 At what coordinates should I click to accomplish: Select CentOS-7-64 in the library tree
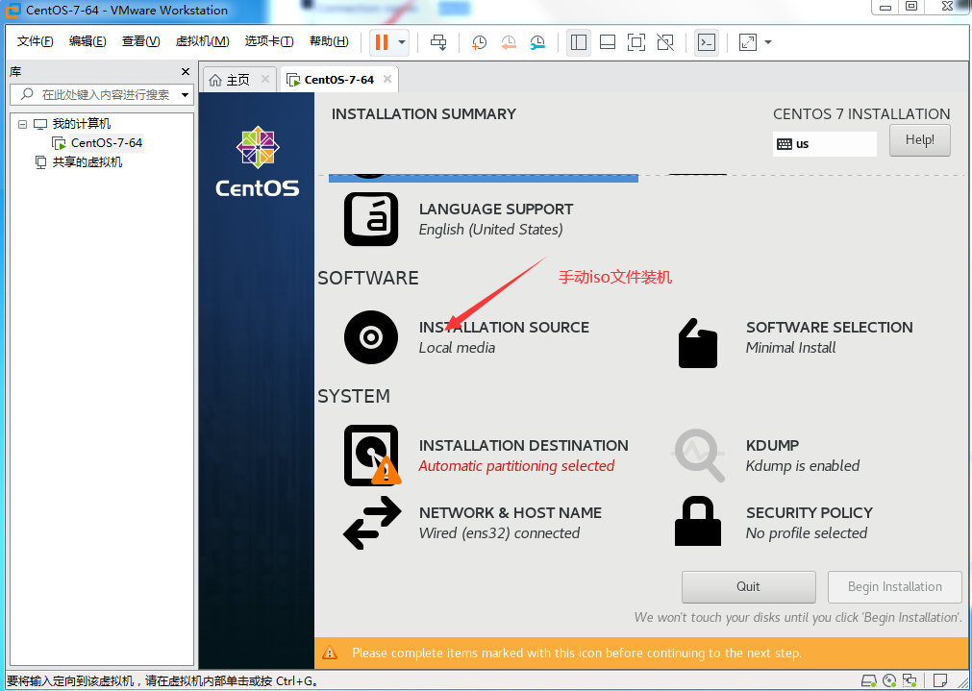(106, 143)
